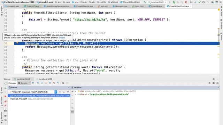Click the Git update project checkmark icon
This screenshot has height=125, width=223.
(x=195, y=2)
